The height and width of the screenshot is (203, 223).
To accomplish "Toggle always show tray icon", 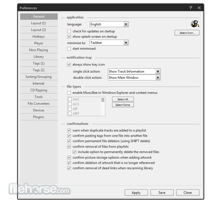I will (69, 65).
